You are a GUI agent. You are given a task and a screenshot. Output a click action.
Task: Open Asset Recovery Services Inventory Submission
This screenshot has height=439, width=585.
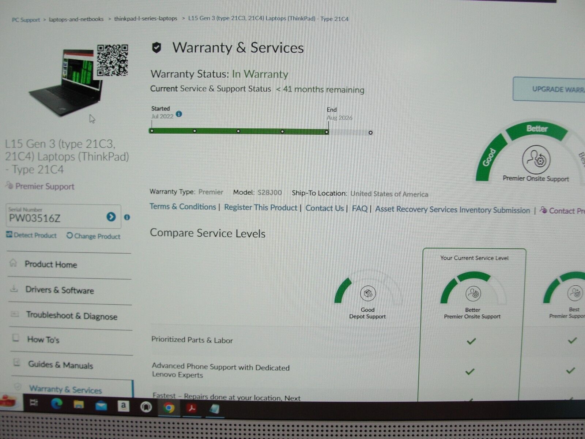(453, 210)
